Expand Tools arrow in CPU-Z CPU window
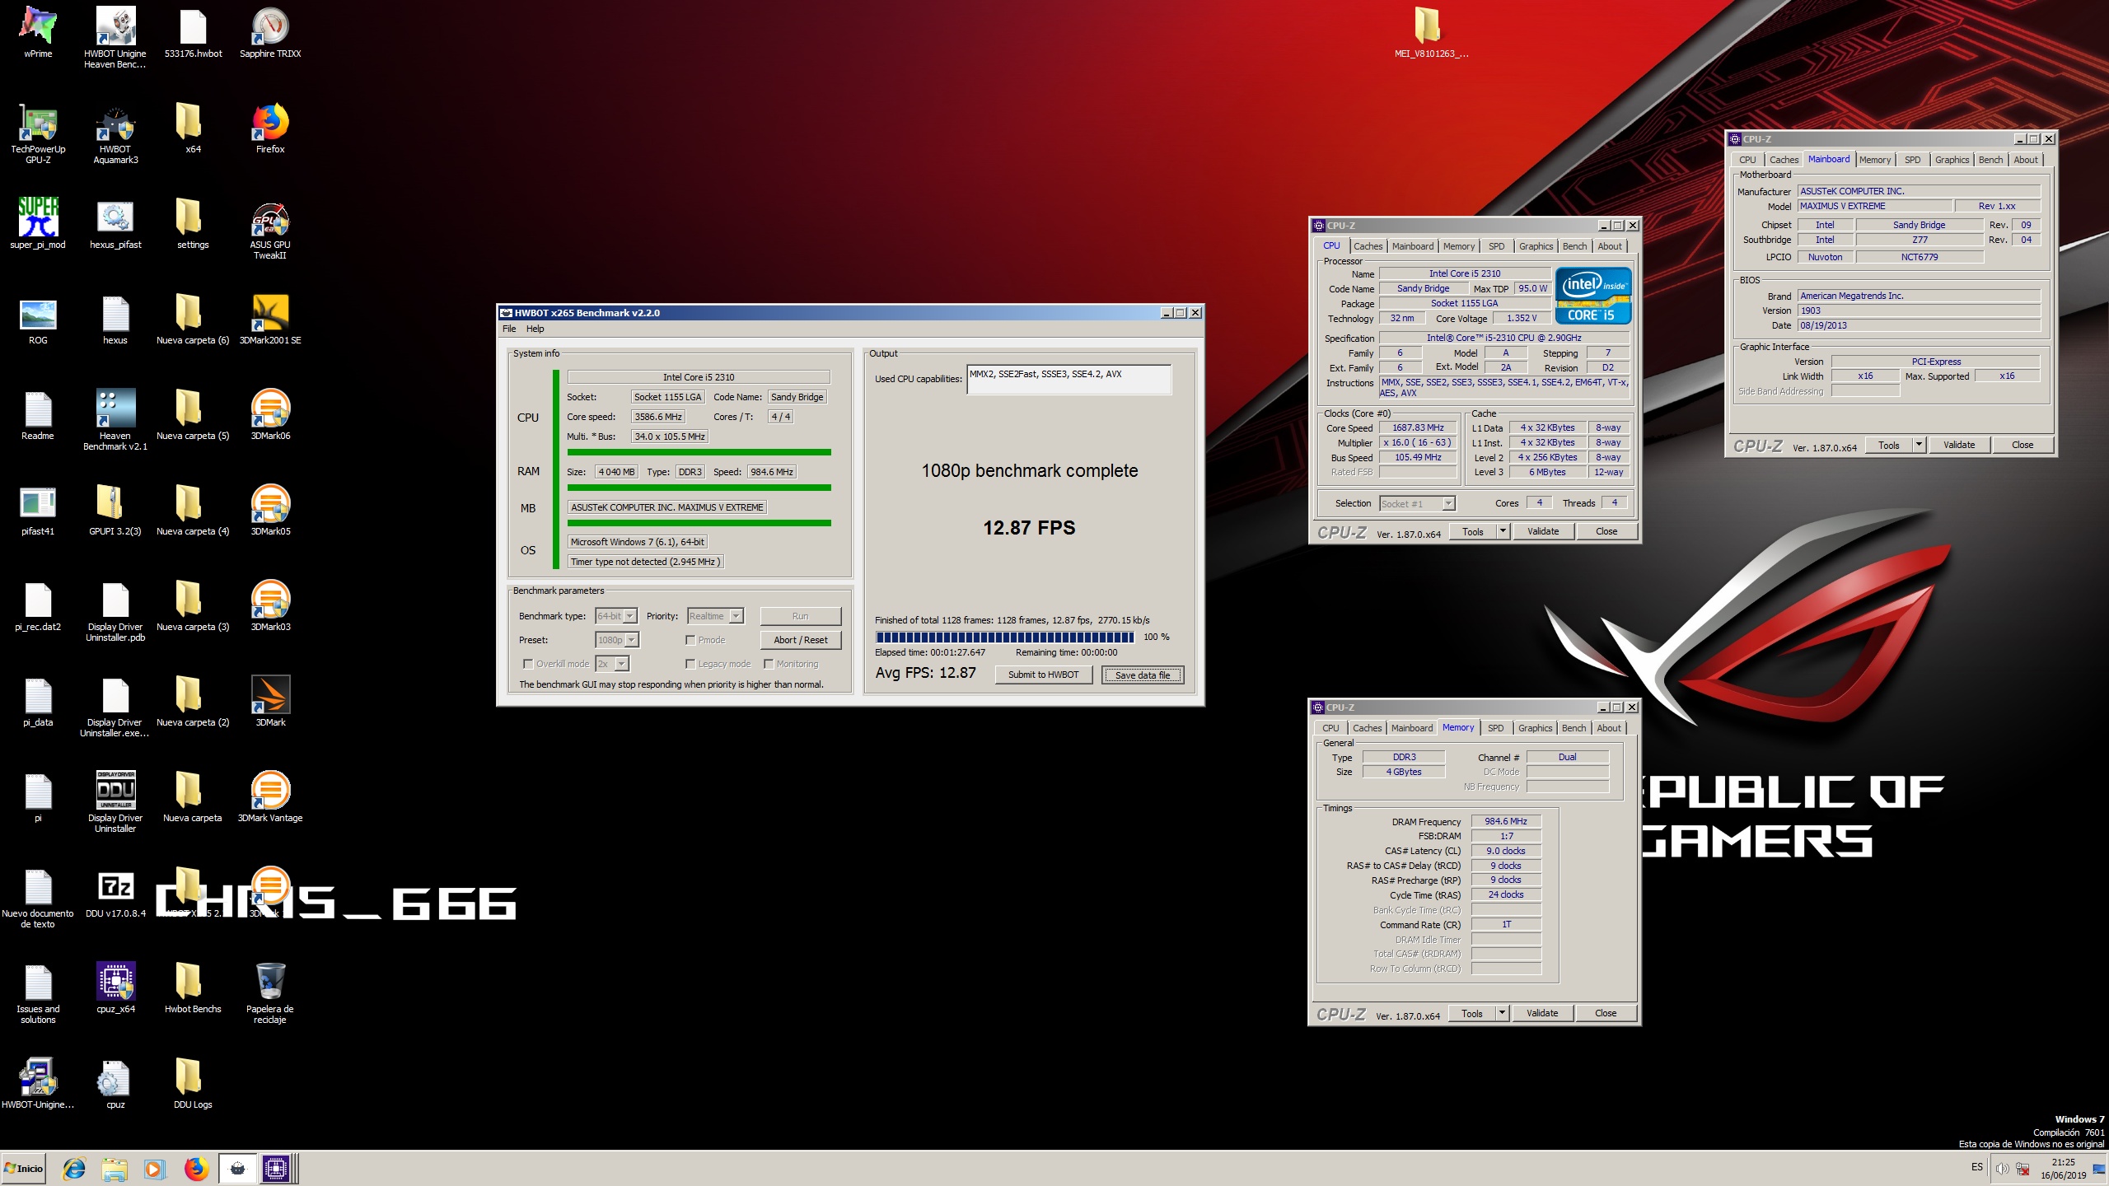This screenshot has height=1186, width=2109. click(x=1503, y=531)
